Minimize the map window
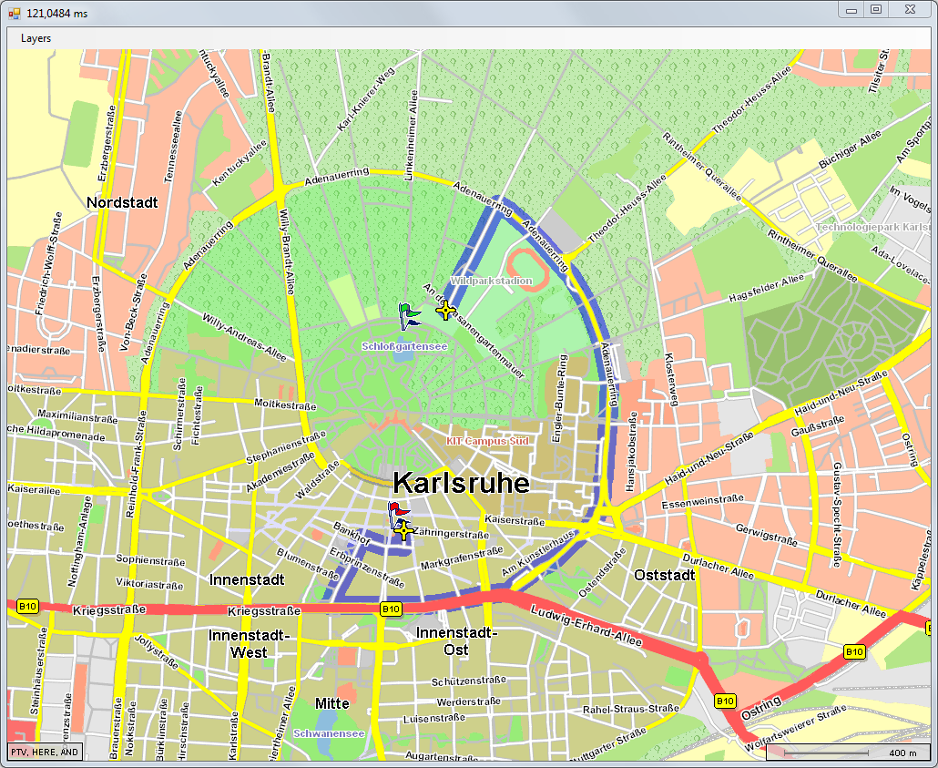Image resolution: width=938 pixels, height=768 pixels. coord(851,9)
